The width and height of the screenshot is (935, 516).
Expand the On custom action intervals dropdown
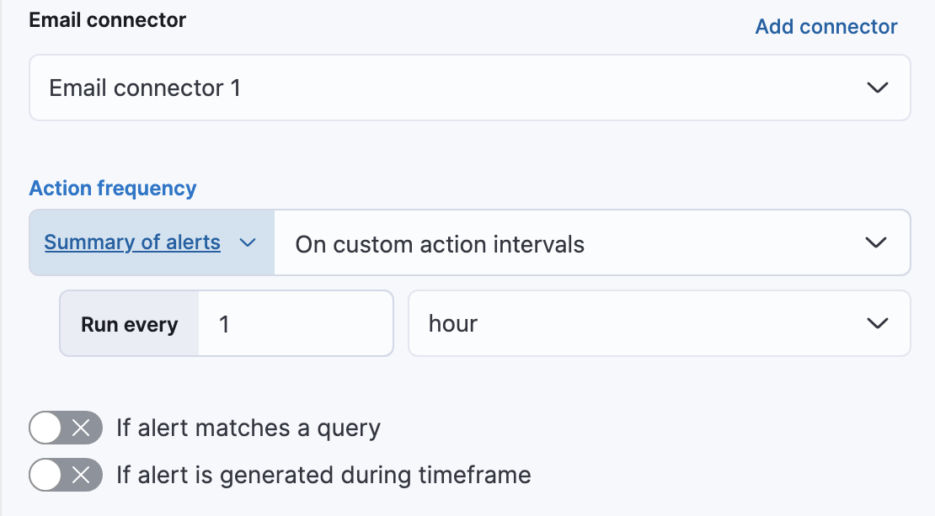(590, 242)
